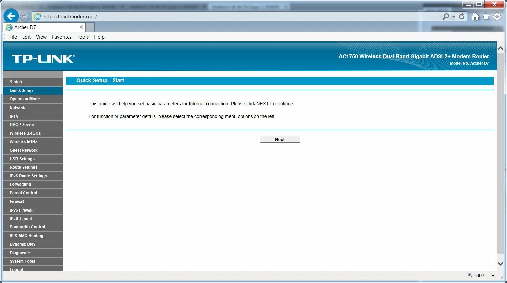The width and height of the screenshot is (507, 283).
Task: Click the browser forward arrow button
Action: [x=25, y=16]
